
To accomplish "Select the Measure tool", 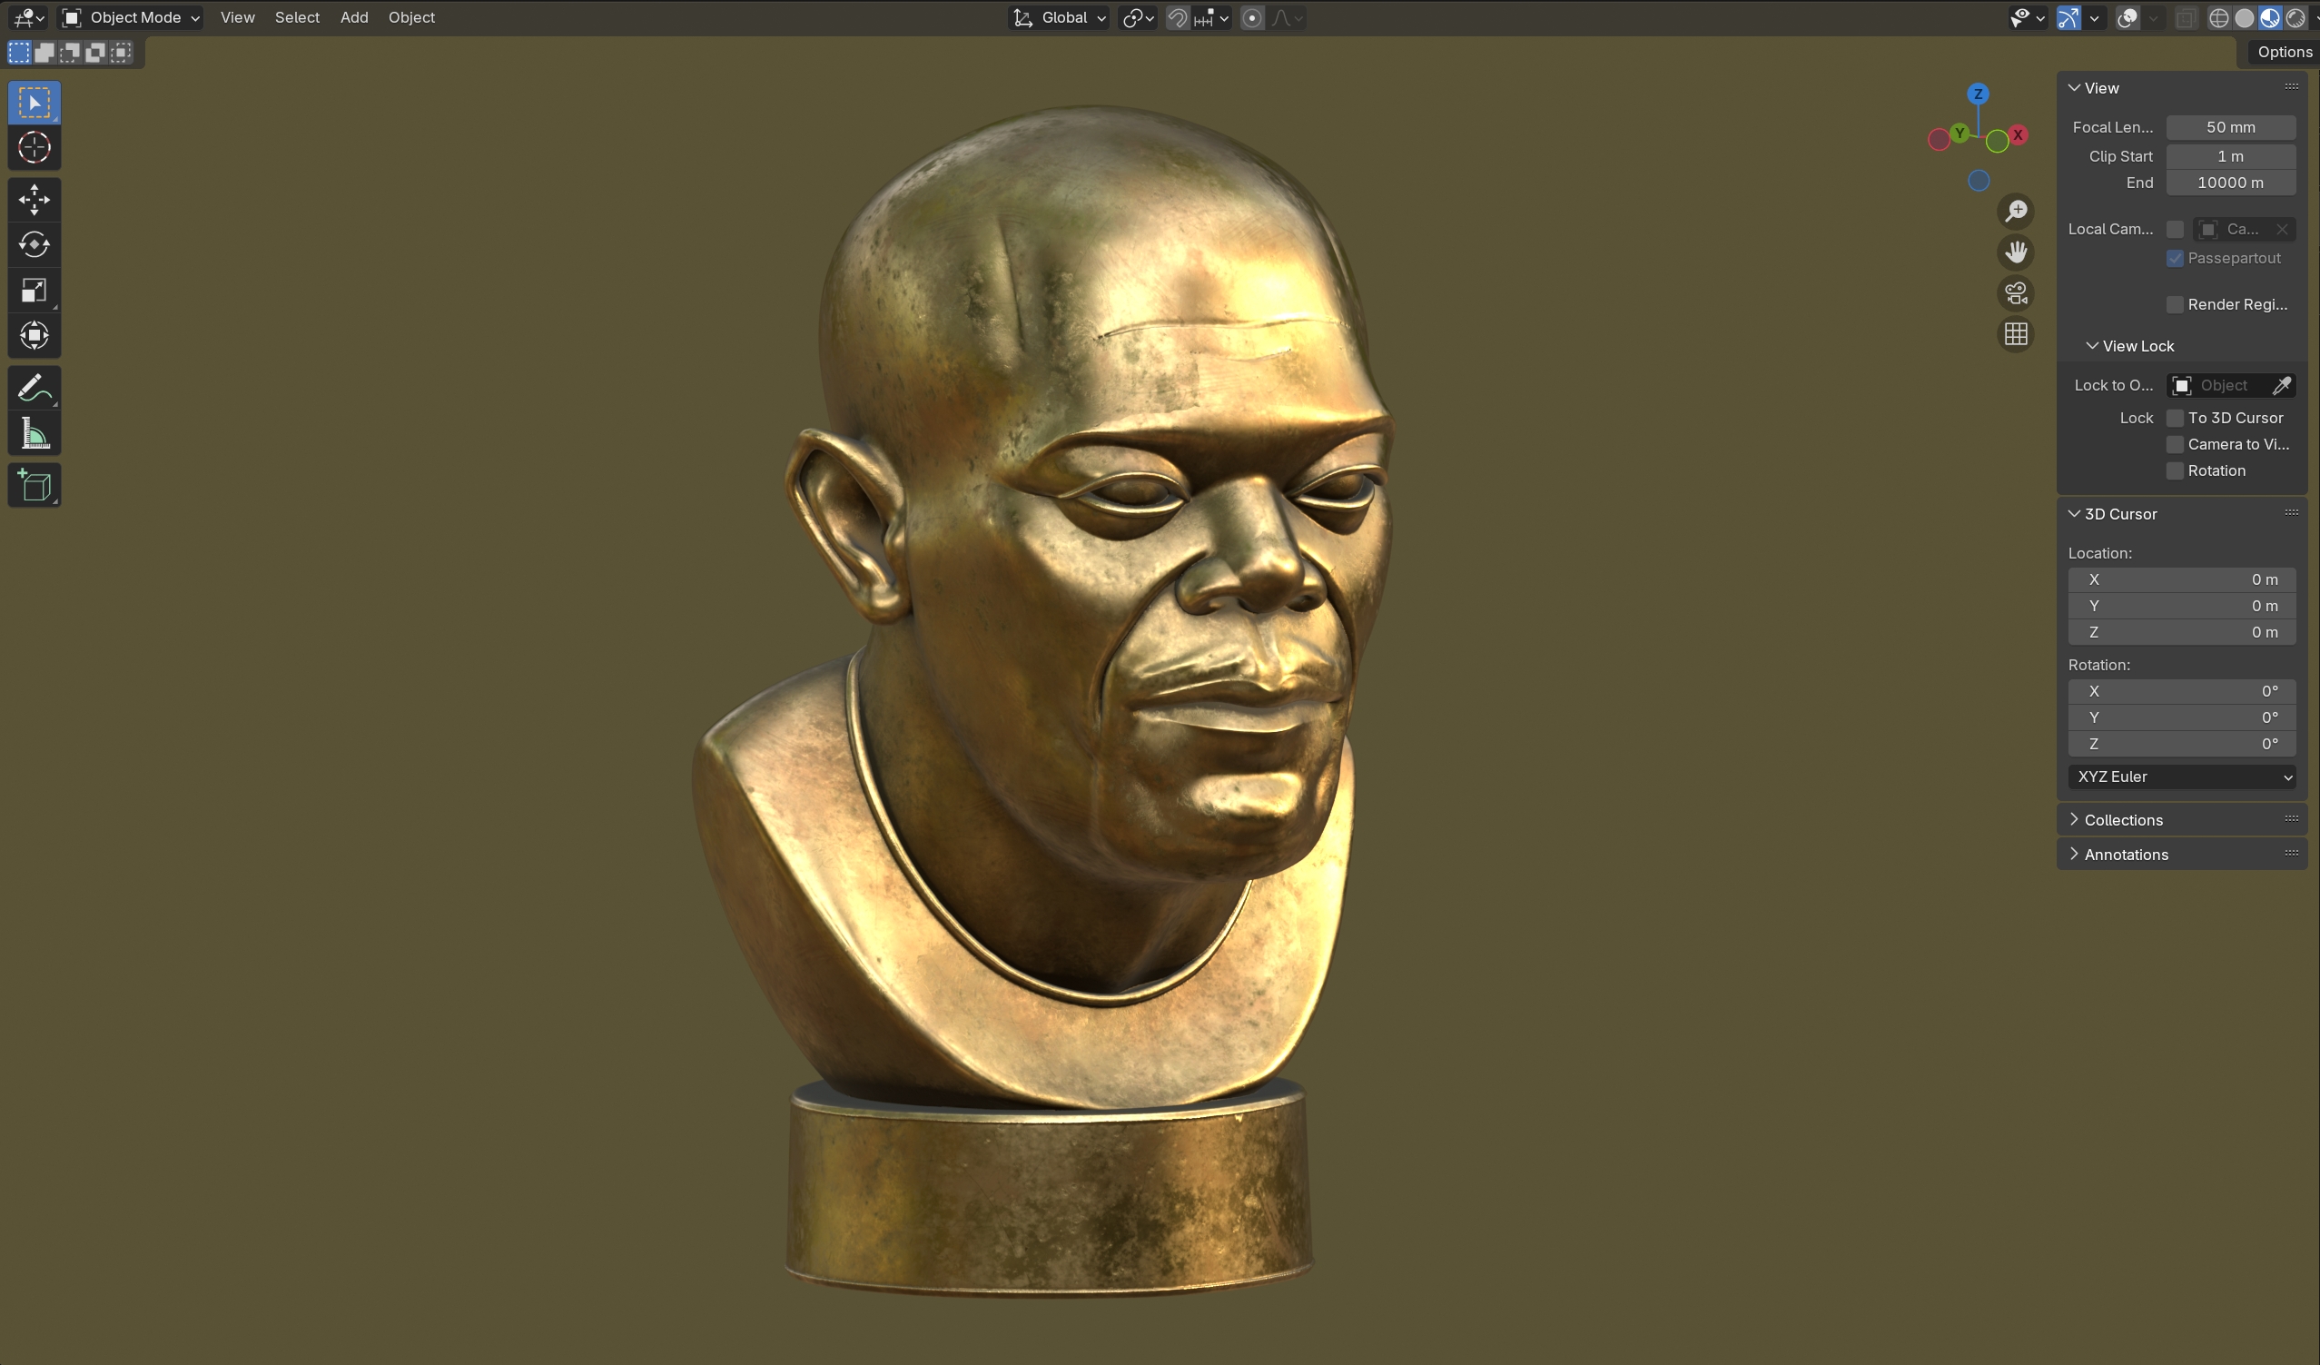I will coord(35,433).
